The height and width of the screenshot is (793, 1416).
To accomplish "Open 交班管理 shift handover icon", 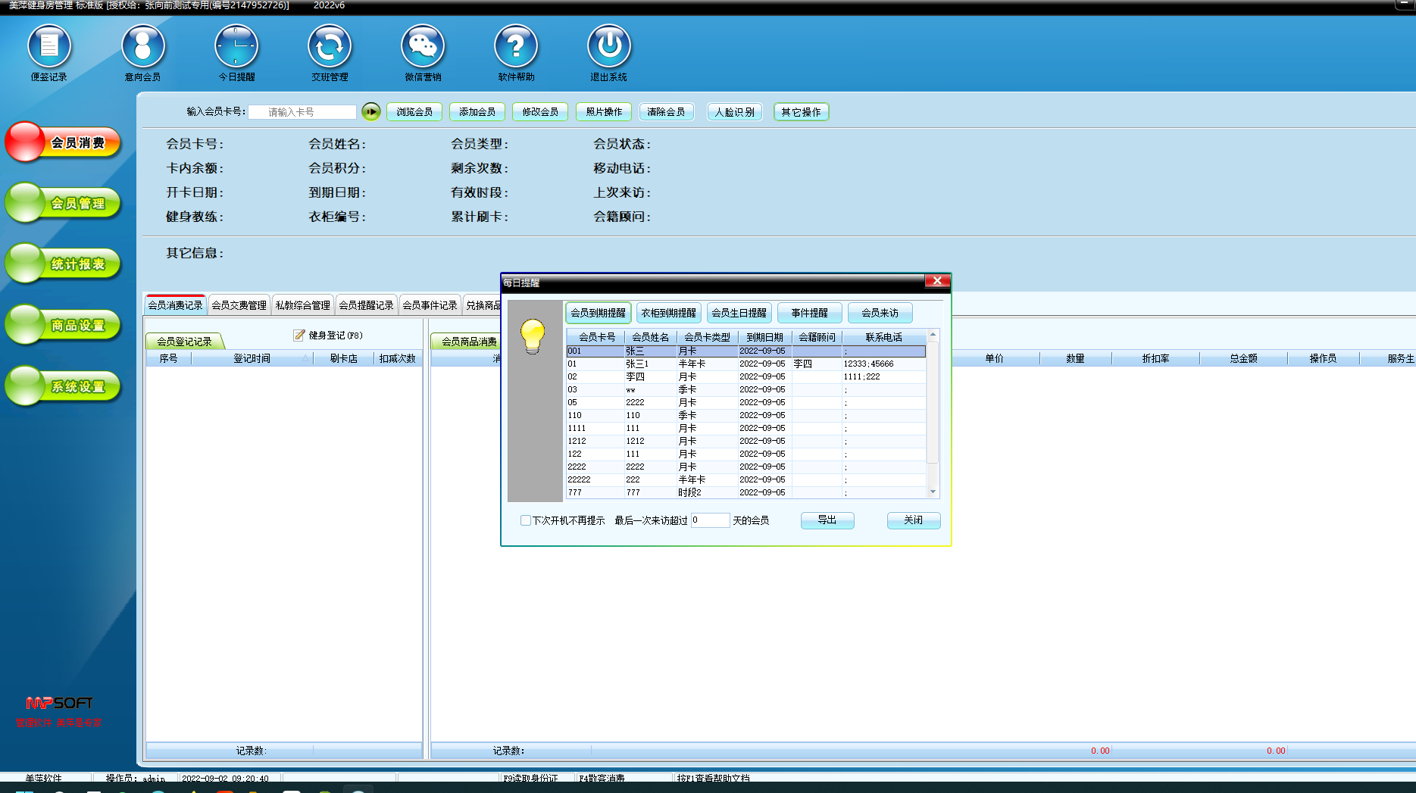I will coord(330,46).
